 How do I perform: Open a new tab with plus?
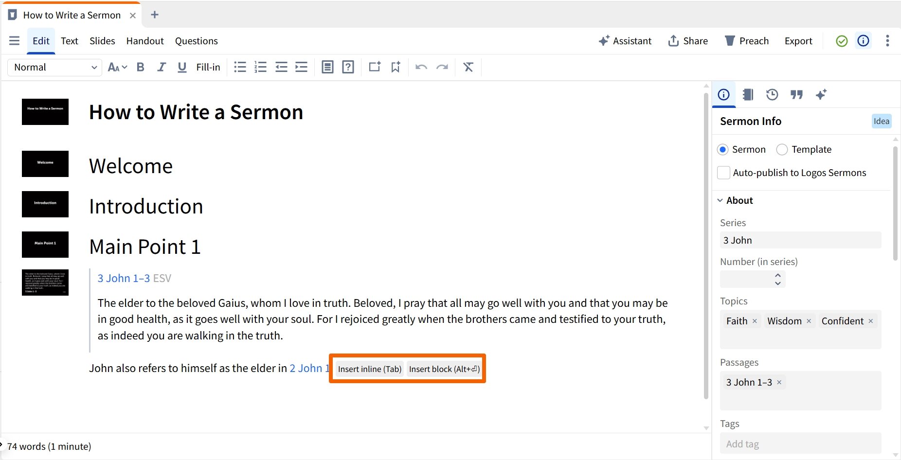(155, 15)
